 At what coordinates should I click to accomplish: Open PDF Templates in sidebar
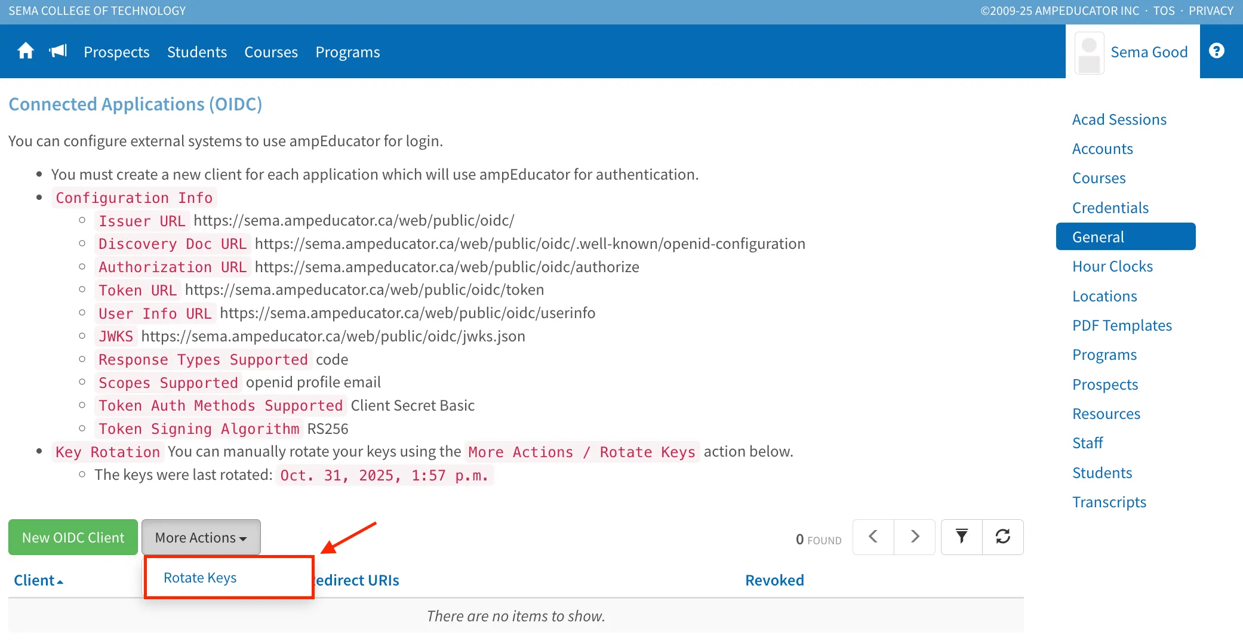[x=1122, y=325]
